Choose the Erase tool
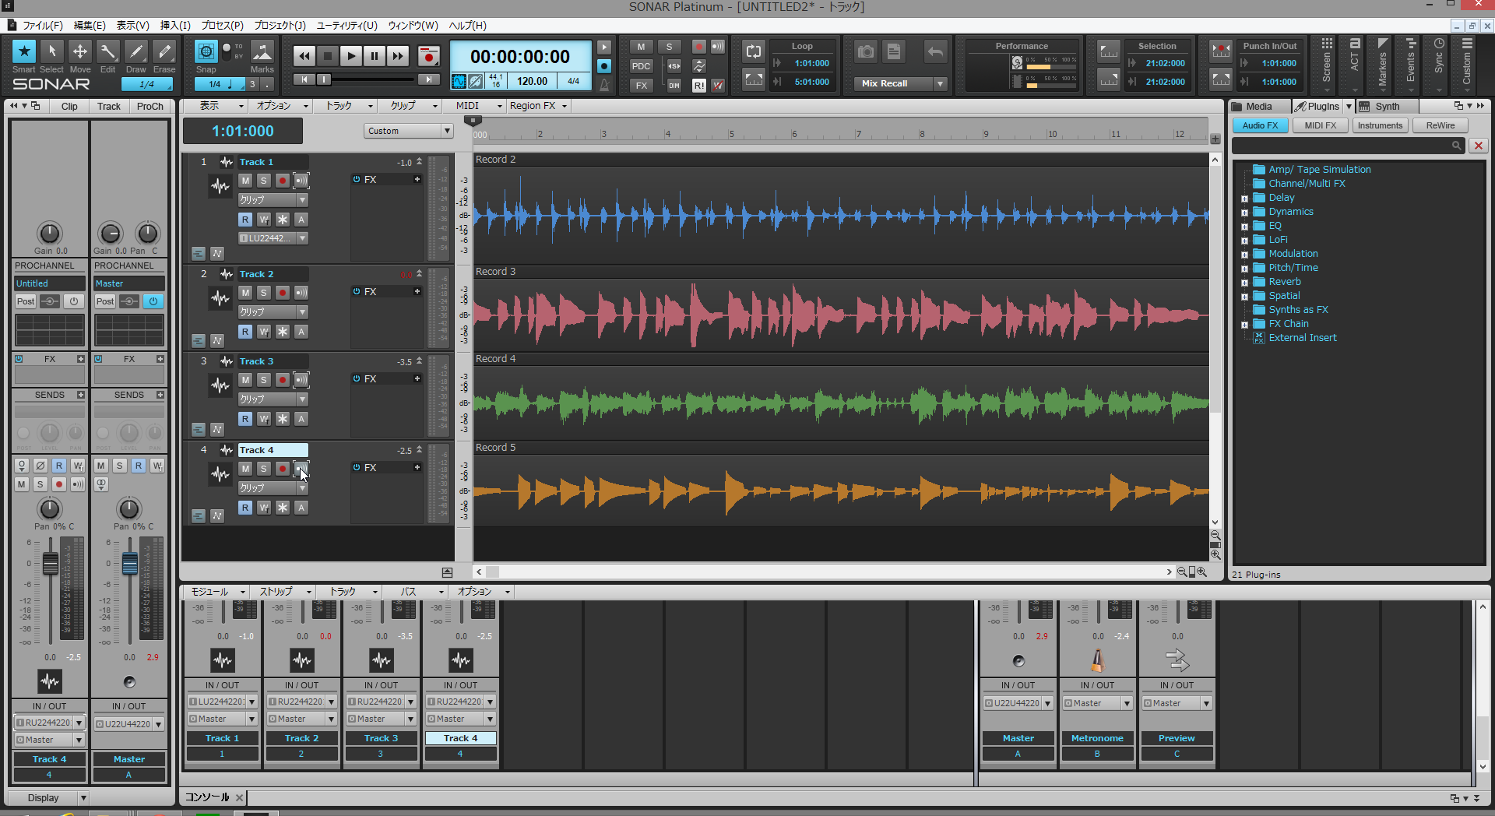The width and height of the screenshot is (1495, 816). 164,51
